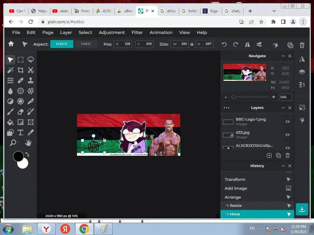Duplicate layer using options bar duplicate icon
This screenshot has height=235, width=314.
290,45
